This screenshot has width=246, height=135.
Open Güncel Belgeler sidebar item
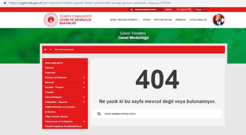pos(53,97)
